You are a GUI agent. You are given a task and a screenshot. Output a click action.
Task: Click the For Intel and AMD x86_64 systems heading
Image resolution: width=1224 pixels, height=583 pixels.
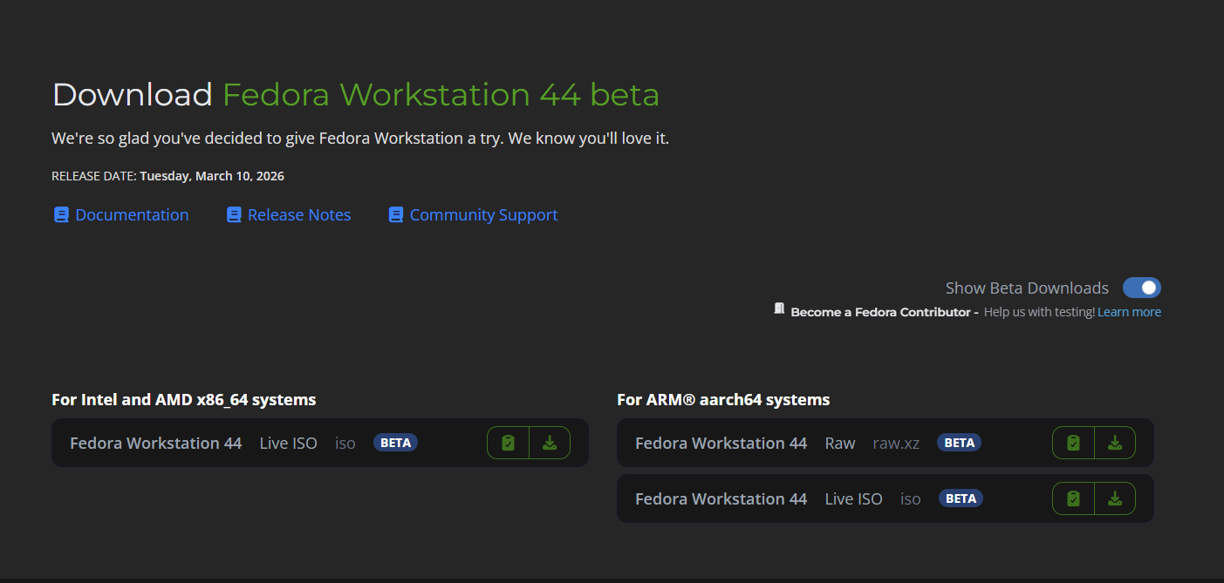pos(183,399)
